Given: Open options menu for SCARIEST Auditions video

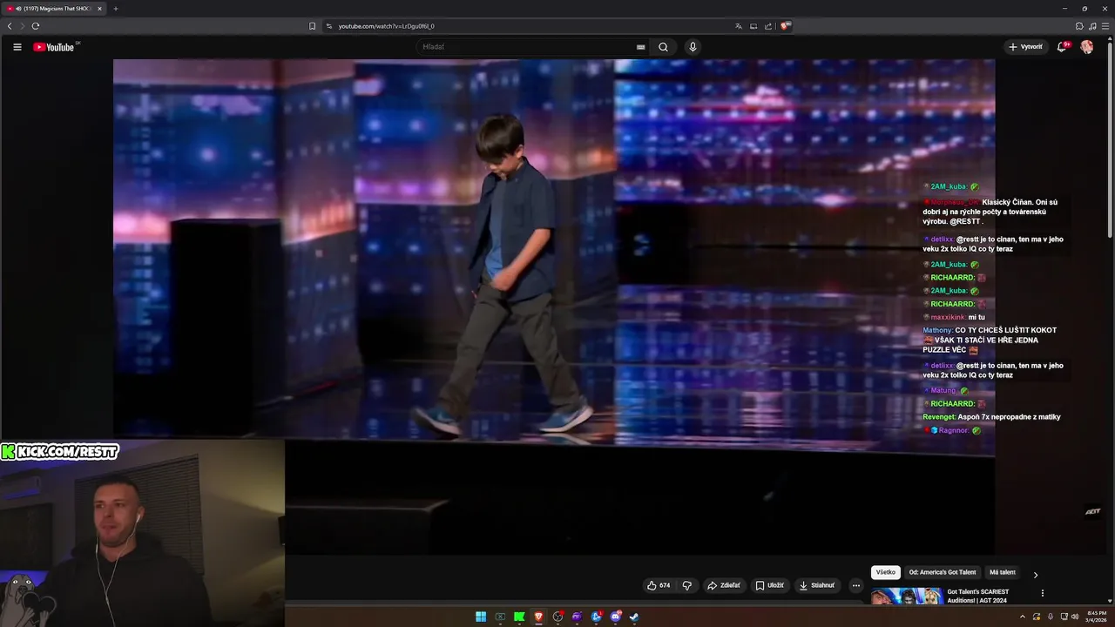Looking at the screenshot, I should [1043, 593].
